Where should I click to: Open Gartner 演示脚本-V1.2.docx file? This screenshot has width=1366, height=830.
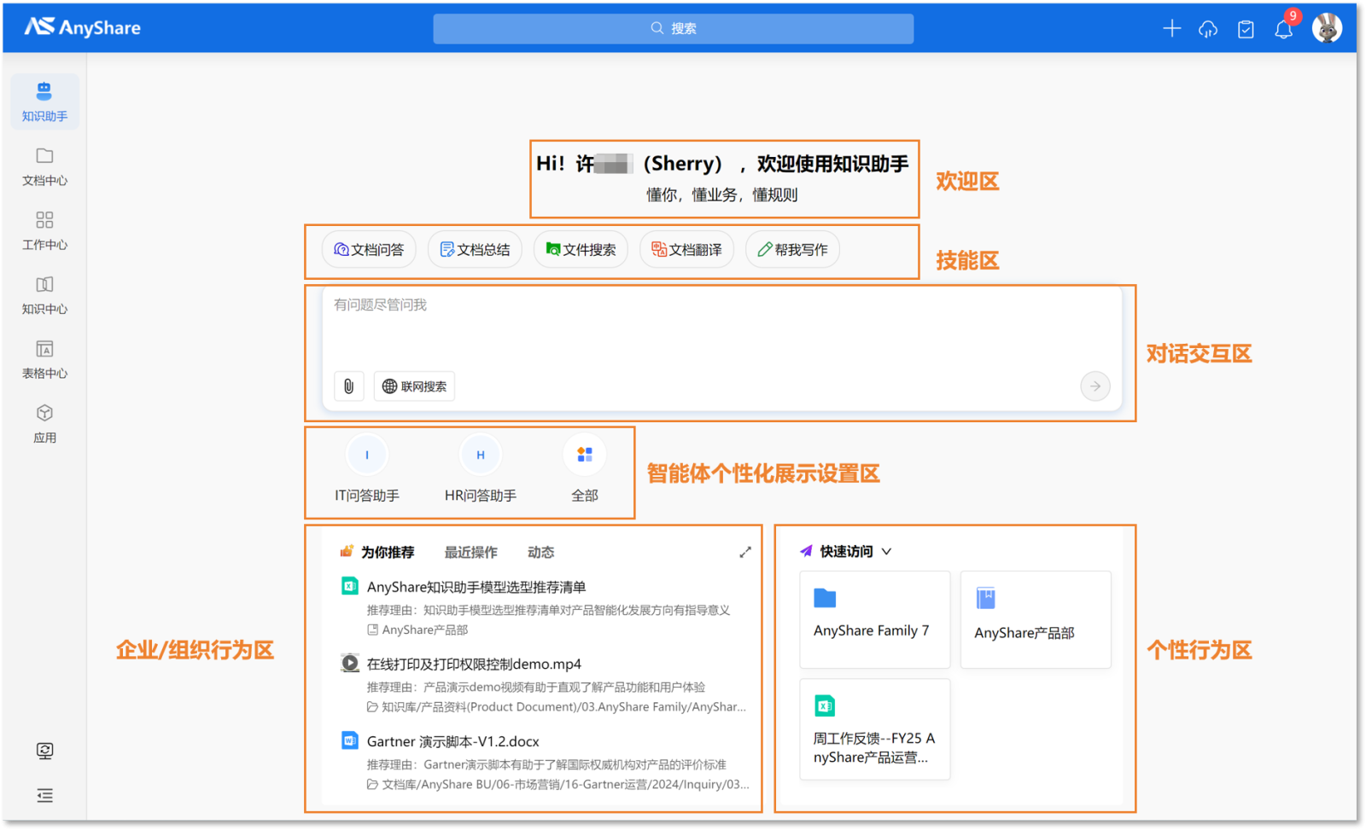click(x=452, y=741)
